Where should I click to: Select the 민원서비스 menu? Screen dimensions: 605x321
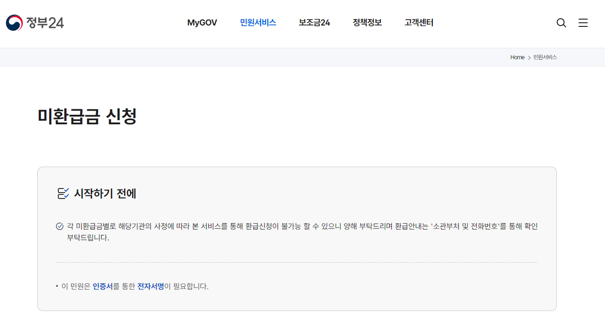258,23
